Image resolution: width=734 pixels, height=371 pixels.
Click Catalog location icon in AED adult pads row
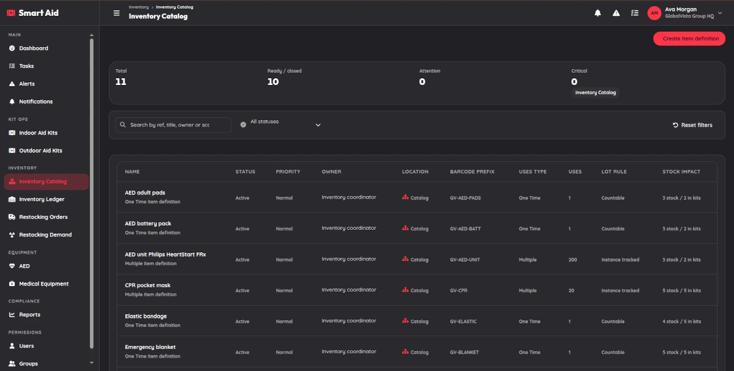pos(405,197)
